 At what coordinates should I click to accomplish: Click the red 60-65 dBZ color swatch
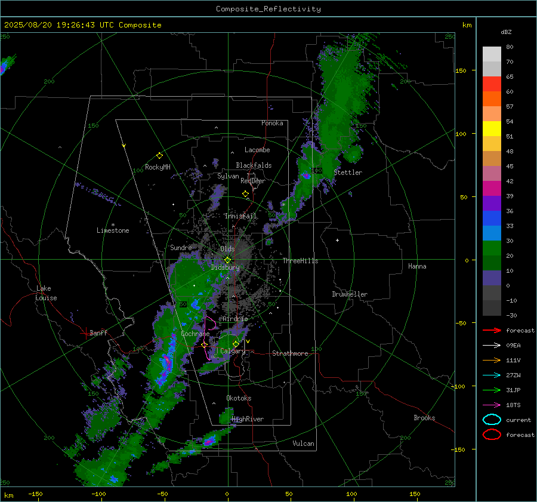click(492, 84)
